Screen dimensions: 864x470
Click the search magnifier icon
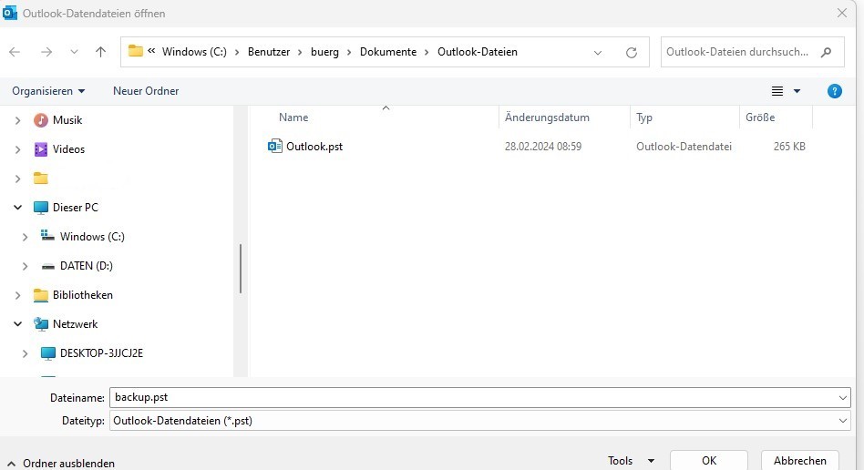tap(826, 52)
